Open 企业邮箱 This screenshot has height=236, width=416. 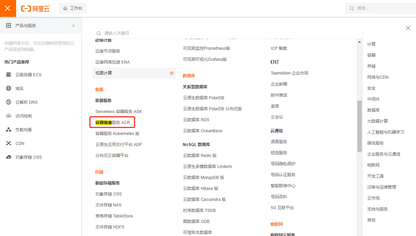pos(279,84)
